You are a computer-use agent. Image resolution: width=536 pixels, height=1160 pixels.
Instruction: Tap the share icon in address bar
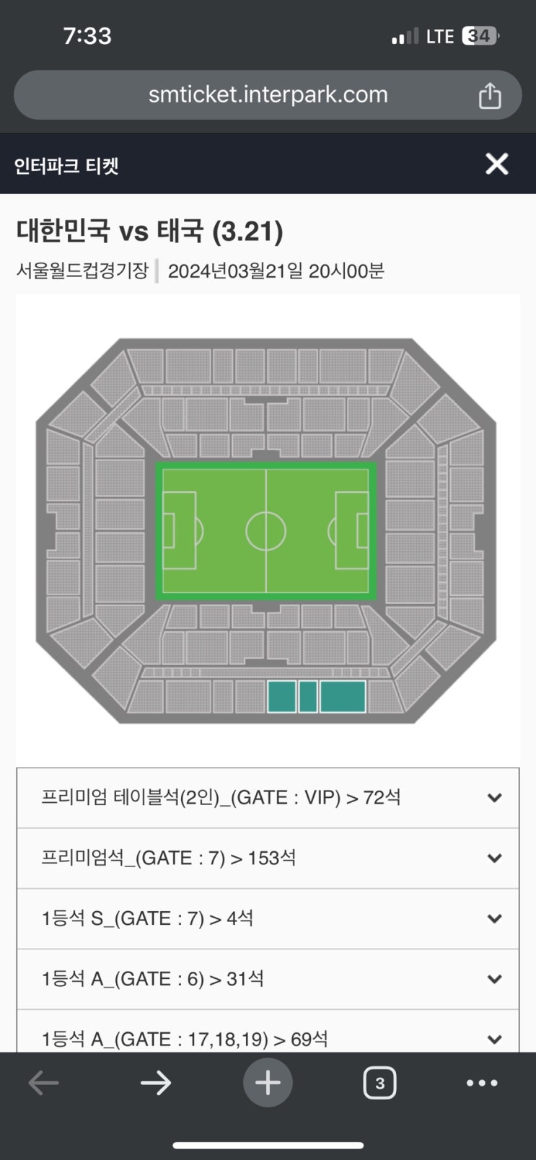pyautogui.click(x=490, y=95)
